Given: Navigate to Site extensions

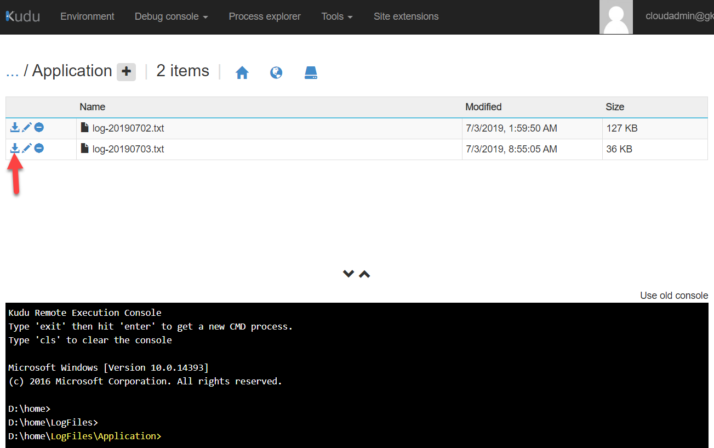Looking at the screenshot, I should (x=406, y=16).
